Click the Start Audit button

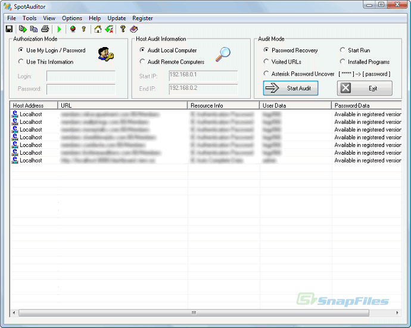(x=291, y=88)
